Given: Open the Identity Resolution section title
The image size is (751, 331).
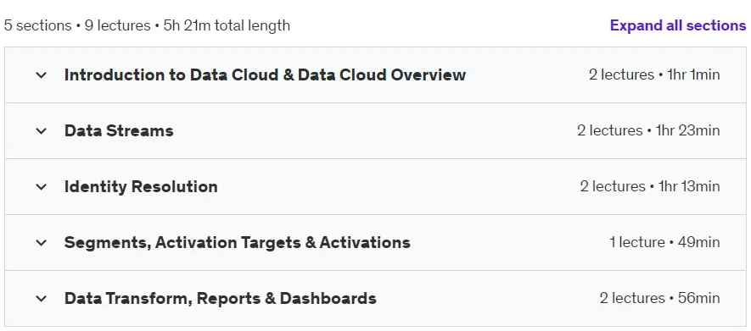Looking at the screenshot, I should click(141, 187).
